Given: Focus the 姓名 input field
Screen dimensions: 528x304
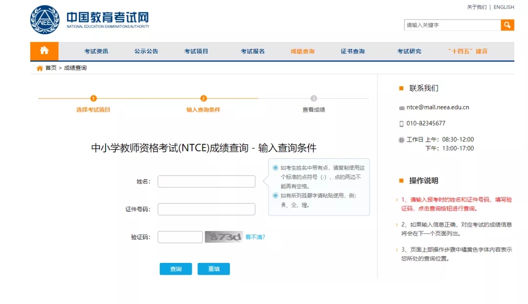Looking at the screenshot, I should pyautogui.click(x=206, y=181).
